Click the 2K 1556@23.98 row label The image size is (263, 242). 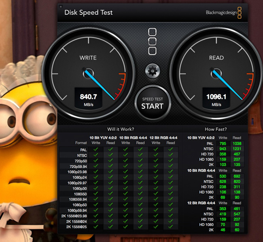pos(74,216)
